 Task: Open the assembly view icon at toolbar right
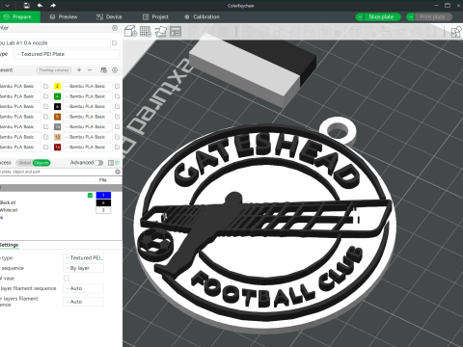pyautogui.click(x=456, y=32)
